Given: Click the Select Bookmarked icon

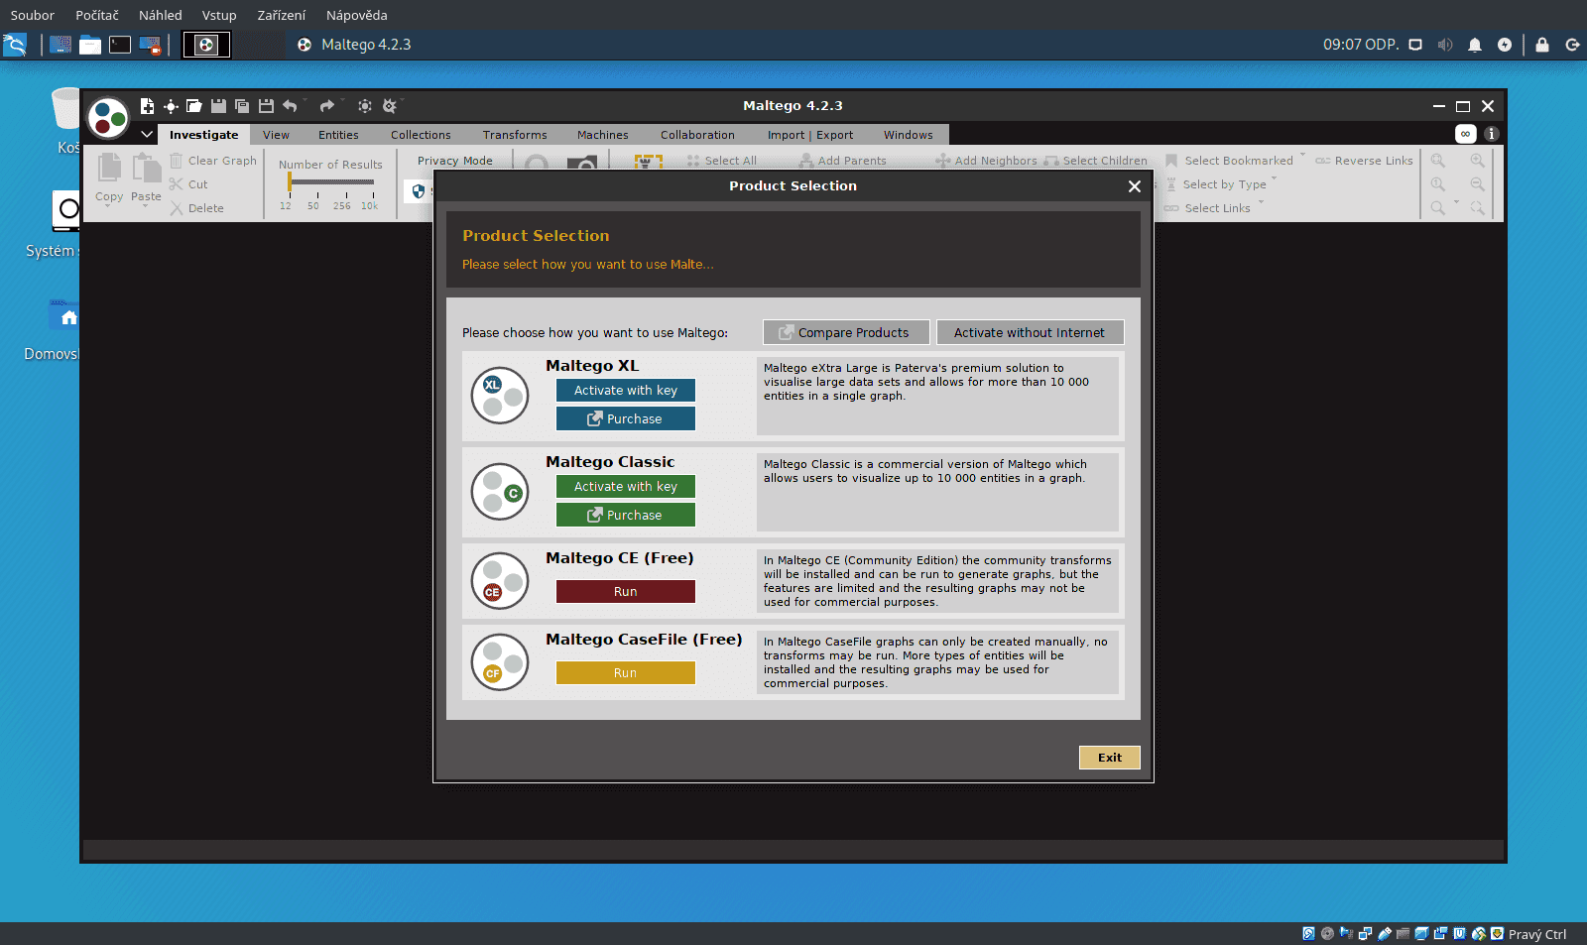Looking at the screenshot, I should pos(1171,161).
